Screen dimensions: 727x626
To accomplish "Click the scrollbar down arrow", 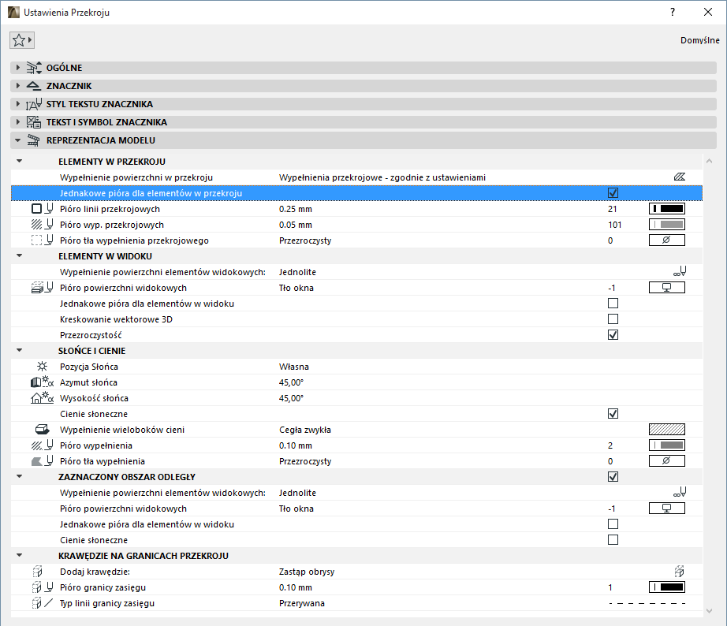I will coord(709,611).
